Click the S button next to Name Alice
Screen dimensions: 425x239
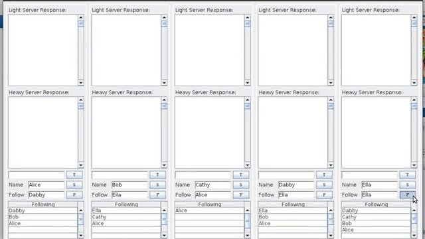74,185
